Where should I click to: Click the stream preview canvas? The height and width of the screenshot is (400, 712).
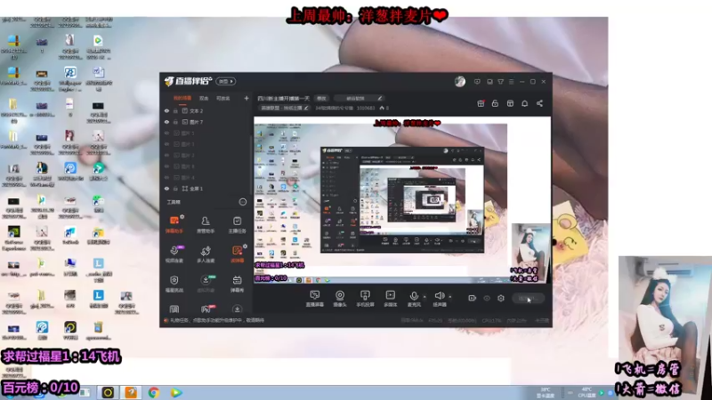402,201
